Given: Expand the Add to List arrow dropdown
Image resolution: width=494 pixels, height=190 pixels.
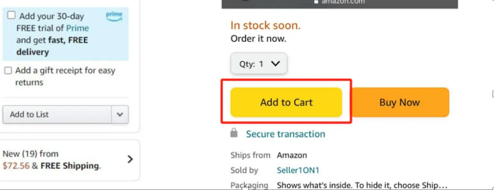Looking at the screenshot, I should (120, 115).
